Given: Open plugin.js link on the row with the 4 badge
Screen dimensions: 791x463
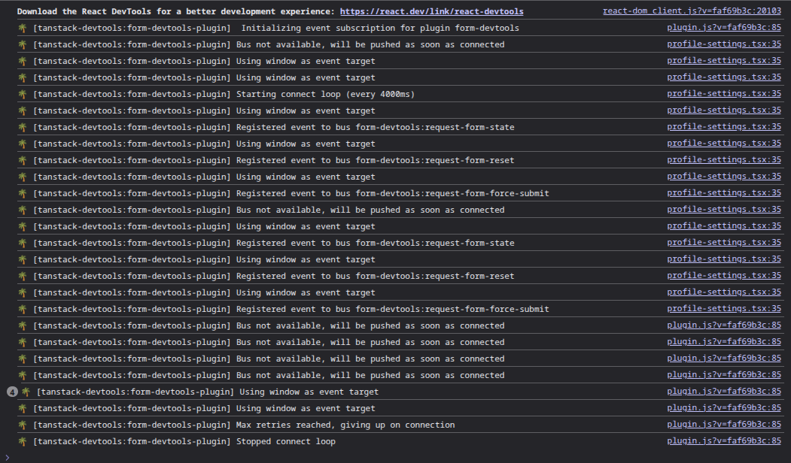Looking at the screenshot, I should coord(724,391).
